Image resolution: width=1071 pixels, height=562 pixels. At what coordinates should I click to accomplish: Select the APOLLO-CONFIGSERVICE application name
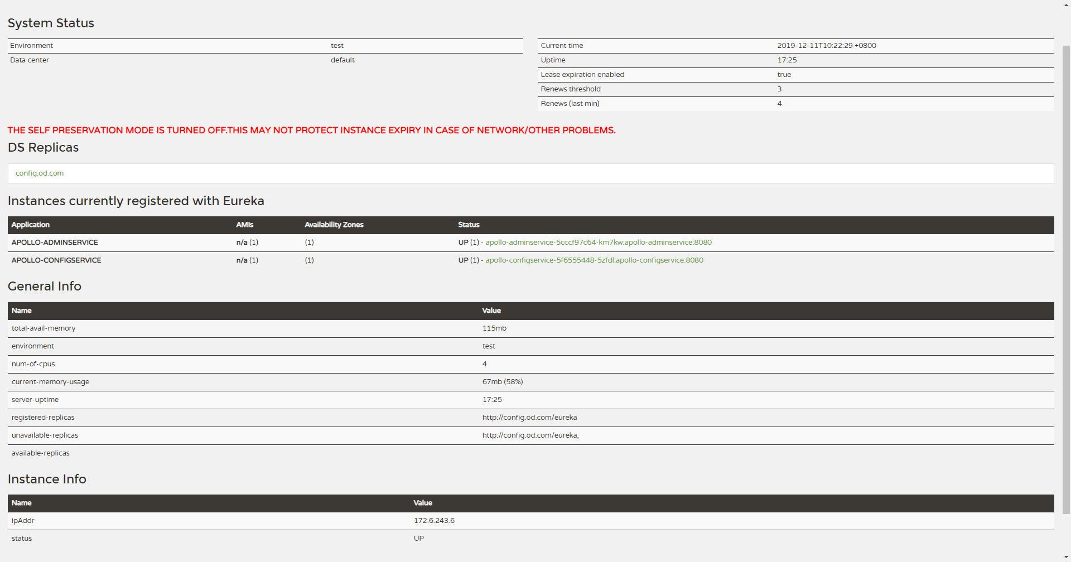coord(56,260)
